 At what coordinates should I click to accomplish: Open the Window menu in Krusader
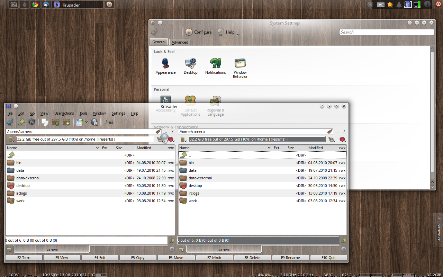coord(99,113)
